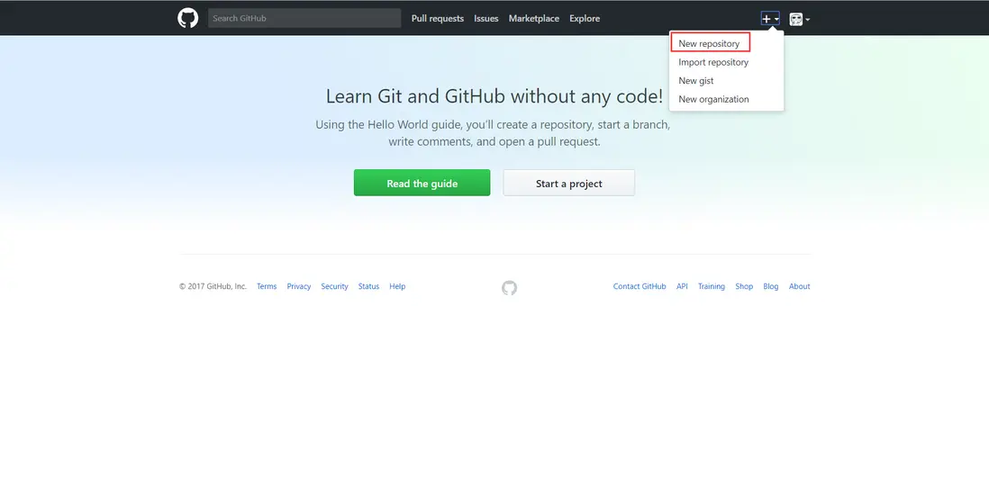This screenshot has height=486, width=989.
Task: Open the Blog footer link
Action: pos(771,286)
